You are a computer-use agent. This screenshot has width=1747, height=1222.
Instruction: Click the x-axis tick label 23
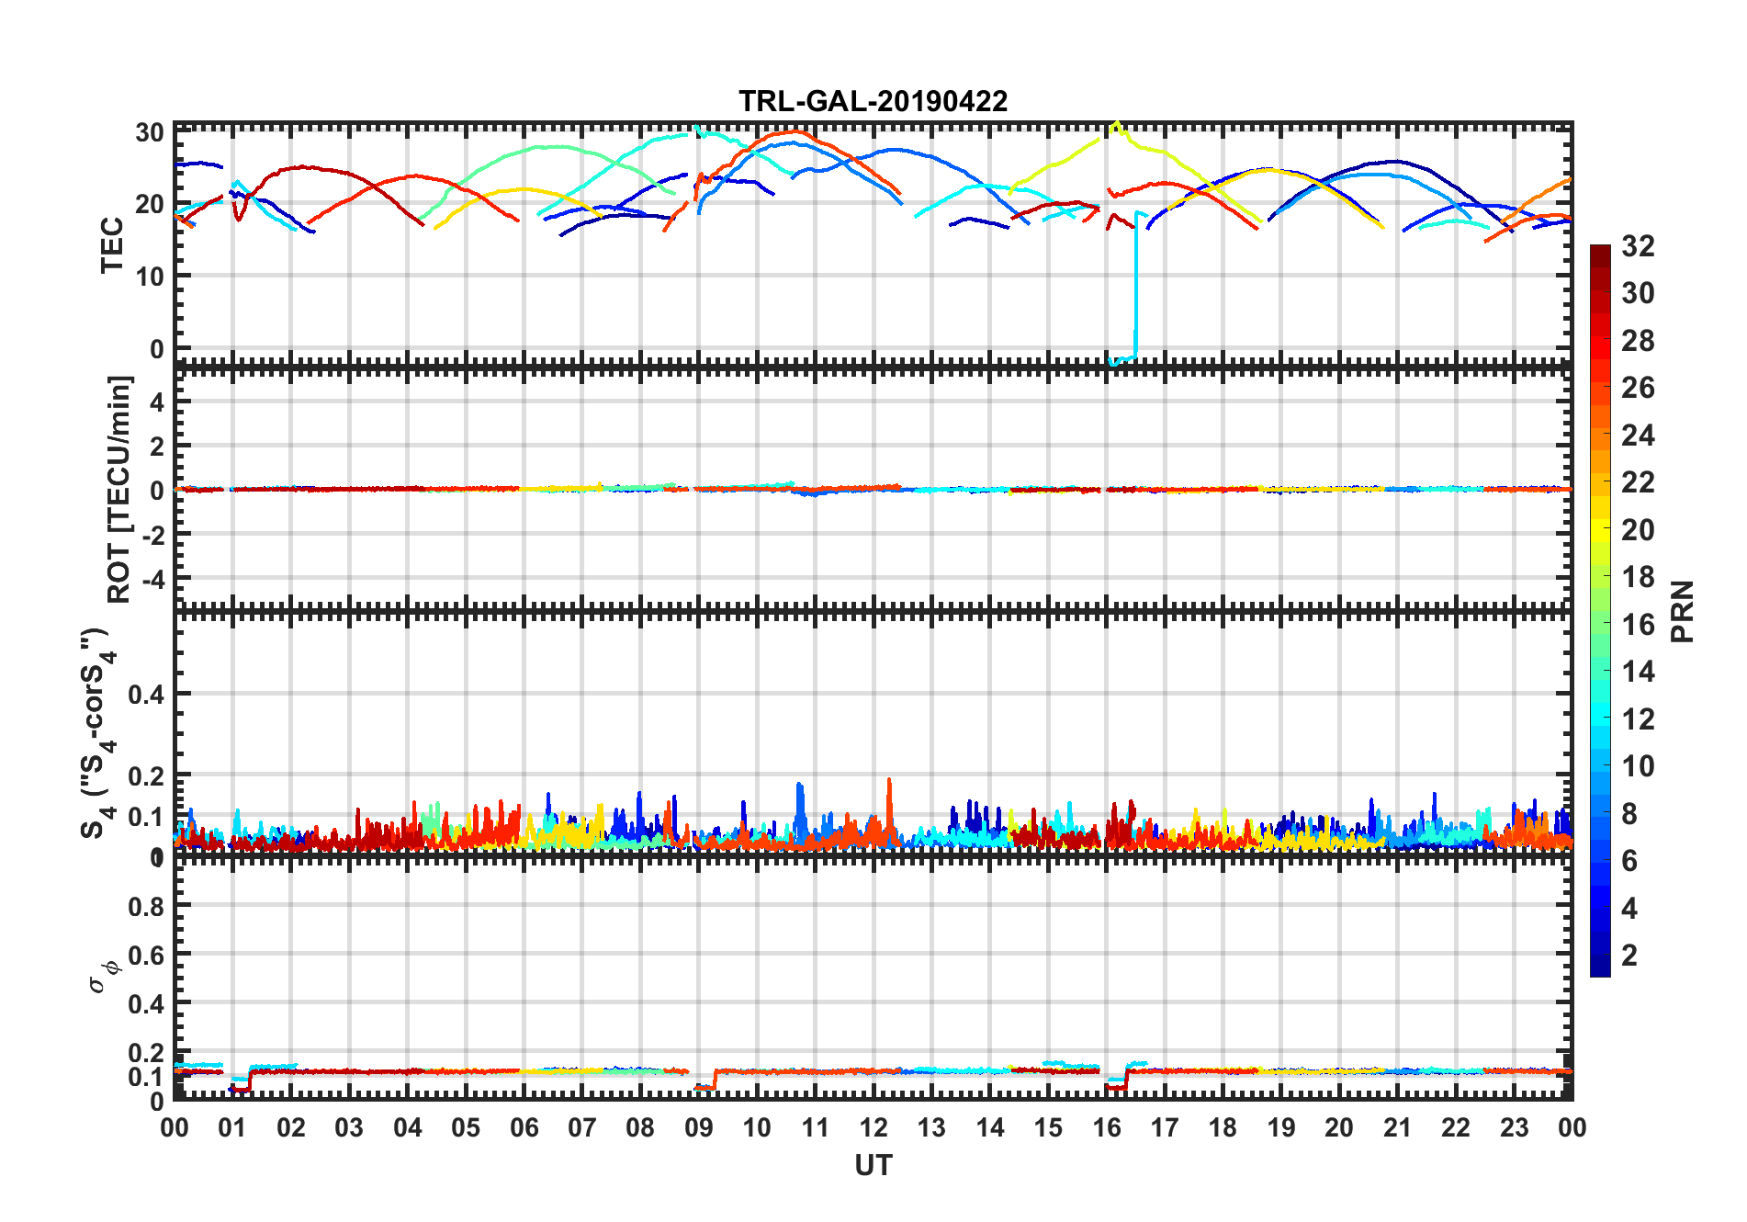click(1514, 1127)
